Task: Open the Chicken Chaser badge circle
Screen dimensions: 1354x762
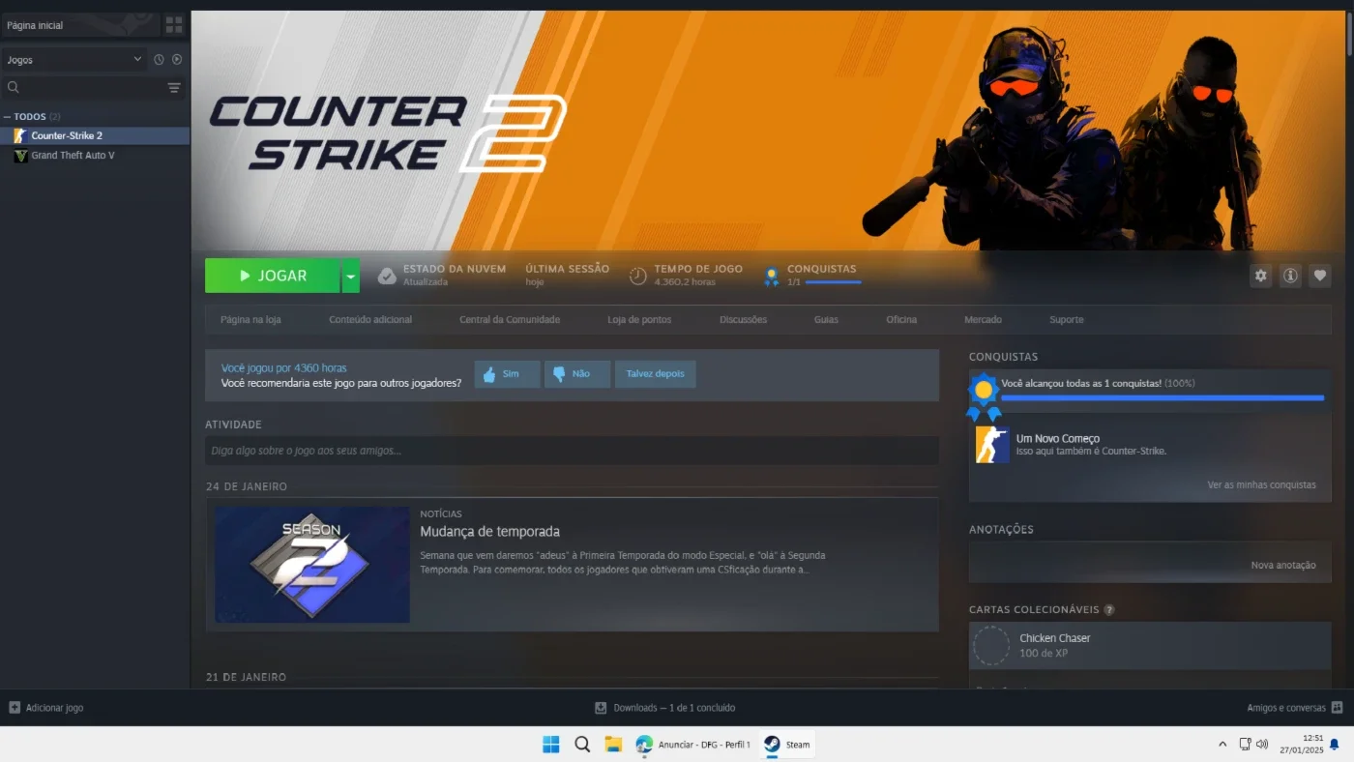Action: [x=991, y=645]
